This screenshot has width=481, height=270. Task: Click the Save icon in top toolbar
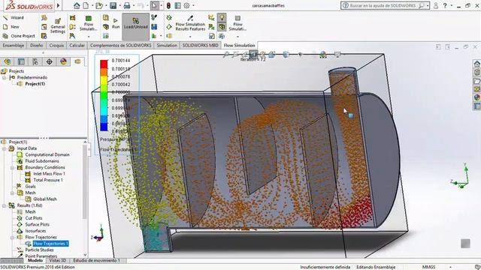(113, 5)
